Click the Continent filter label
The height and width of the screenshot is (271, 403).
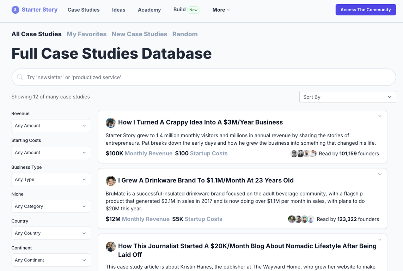coord(22,248)
